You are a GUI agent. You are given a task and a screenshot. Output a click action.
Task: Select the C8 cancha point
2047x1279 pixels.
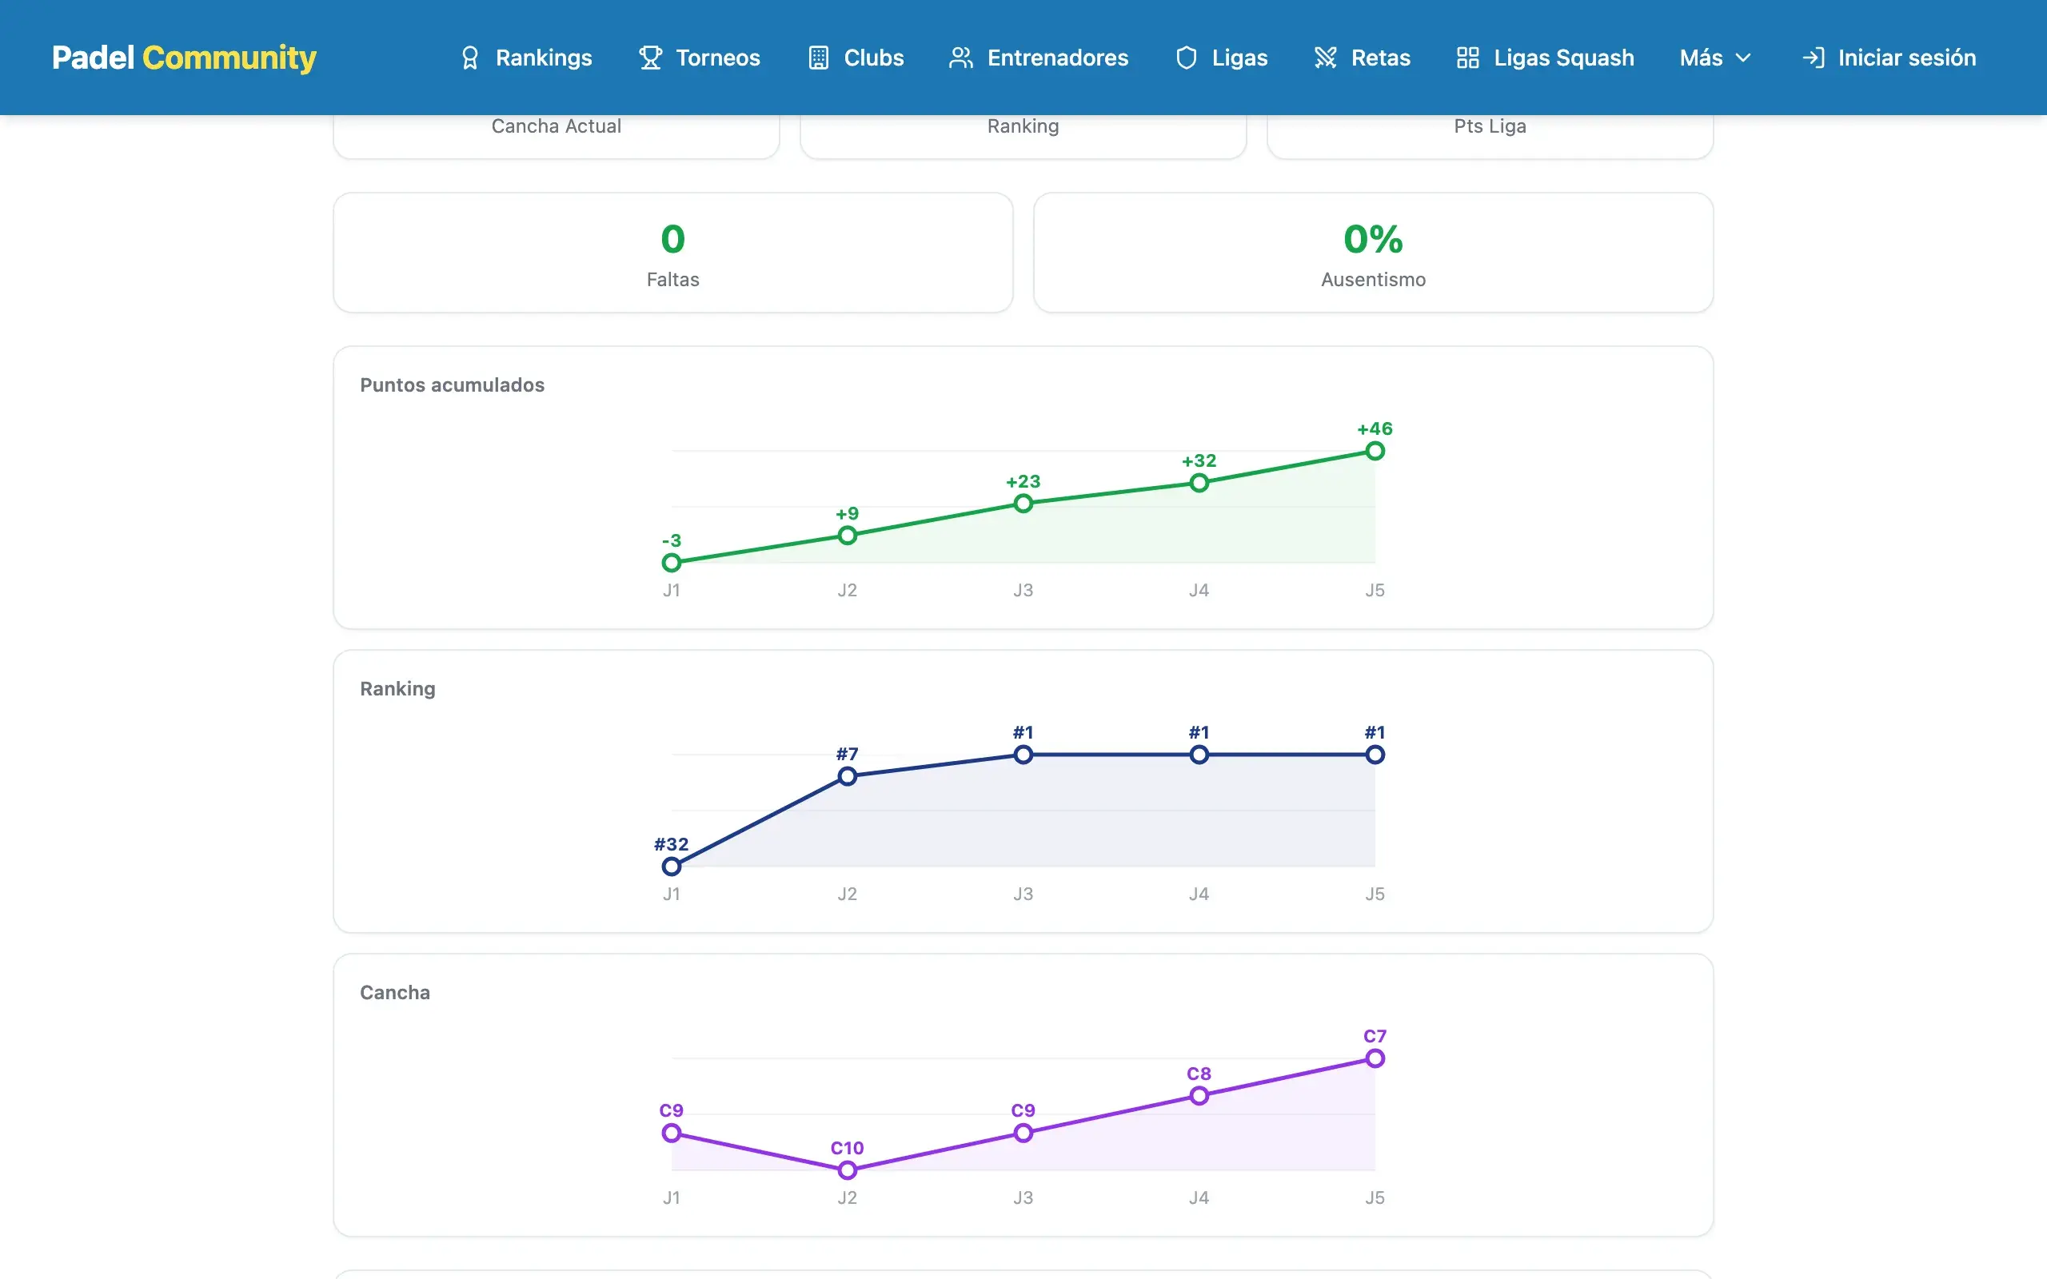(x=1199, y=1095)
